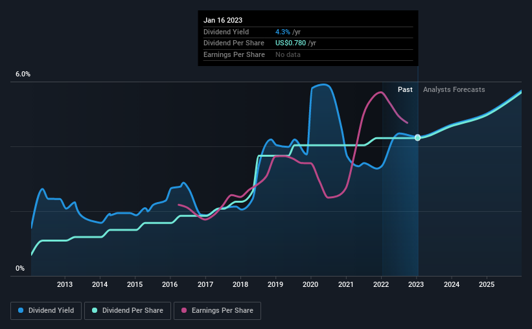Click the 6.0% y-axis label
This screenshot has height=329, width=532.
23,74
